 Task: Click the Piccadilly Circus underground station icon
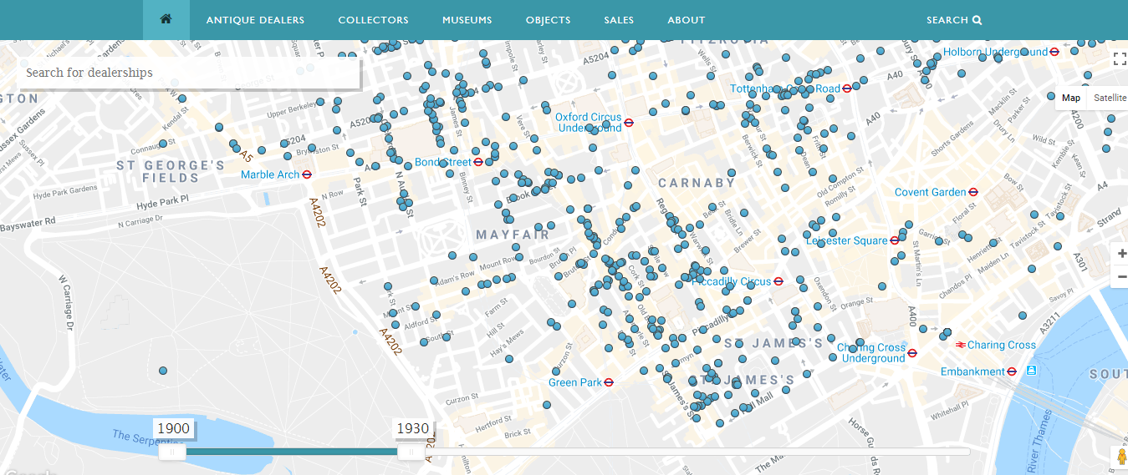click(x=778, y=281)
